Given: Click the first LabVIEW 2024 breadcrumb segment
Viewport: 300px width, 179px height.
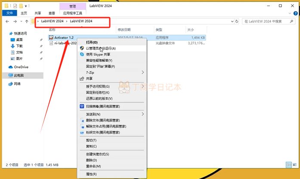Looking at the screenshot, I should pos(52,21).
